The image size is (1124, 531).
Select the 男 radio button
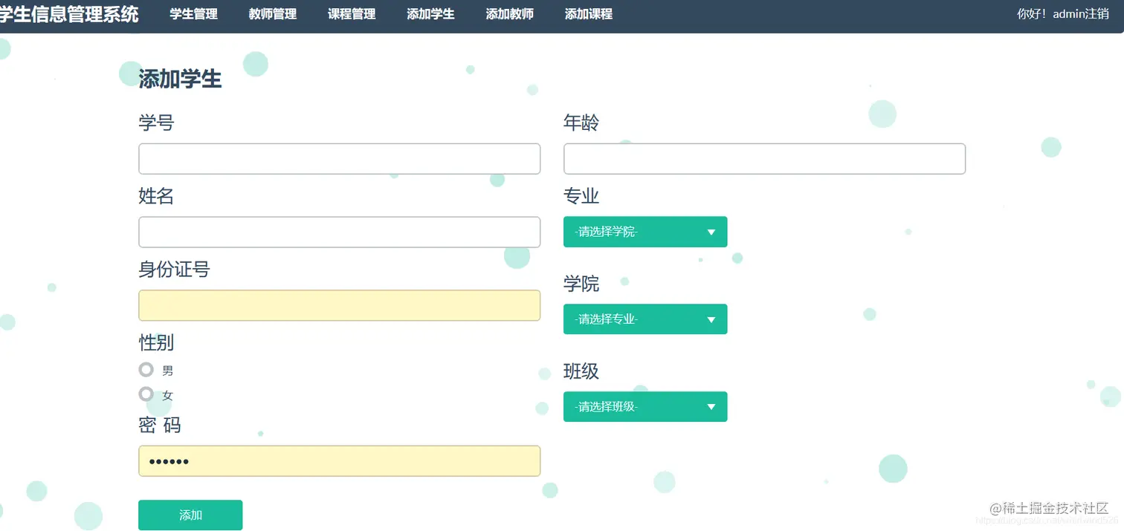coord(146,369)
